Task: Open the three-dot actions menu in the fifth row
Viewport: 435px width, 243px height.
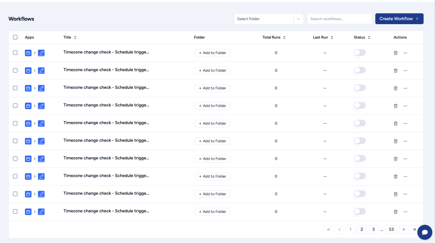Action: 405,123
